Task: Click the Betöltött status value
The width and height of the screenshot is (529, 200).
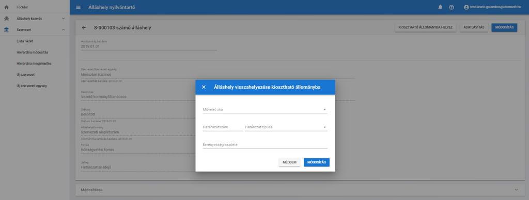Action: pyautogui.click(x=88, y=114)
